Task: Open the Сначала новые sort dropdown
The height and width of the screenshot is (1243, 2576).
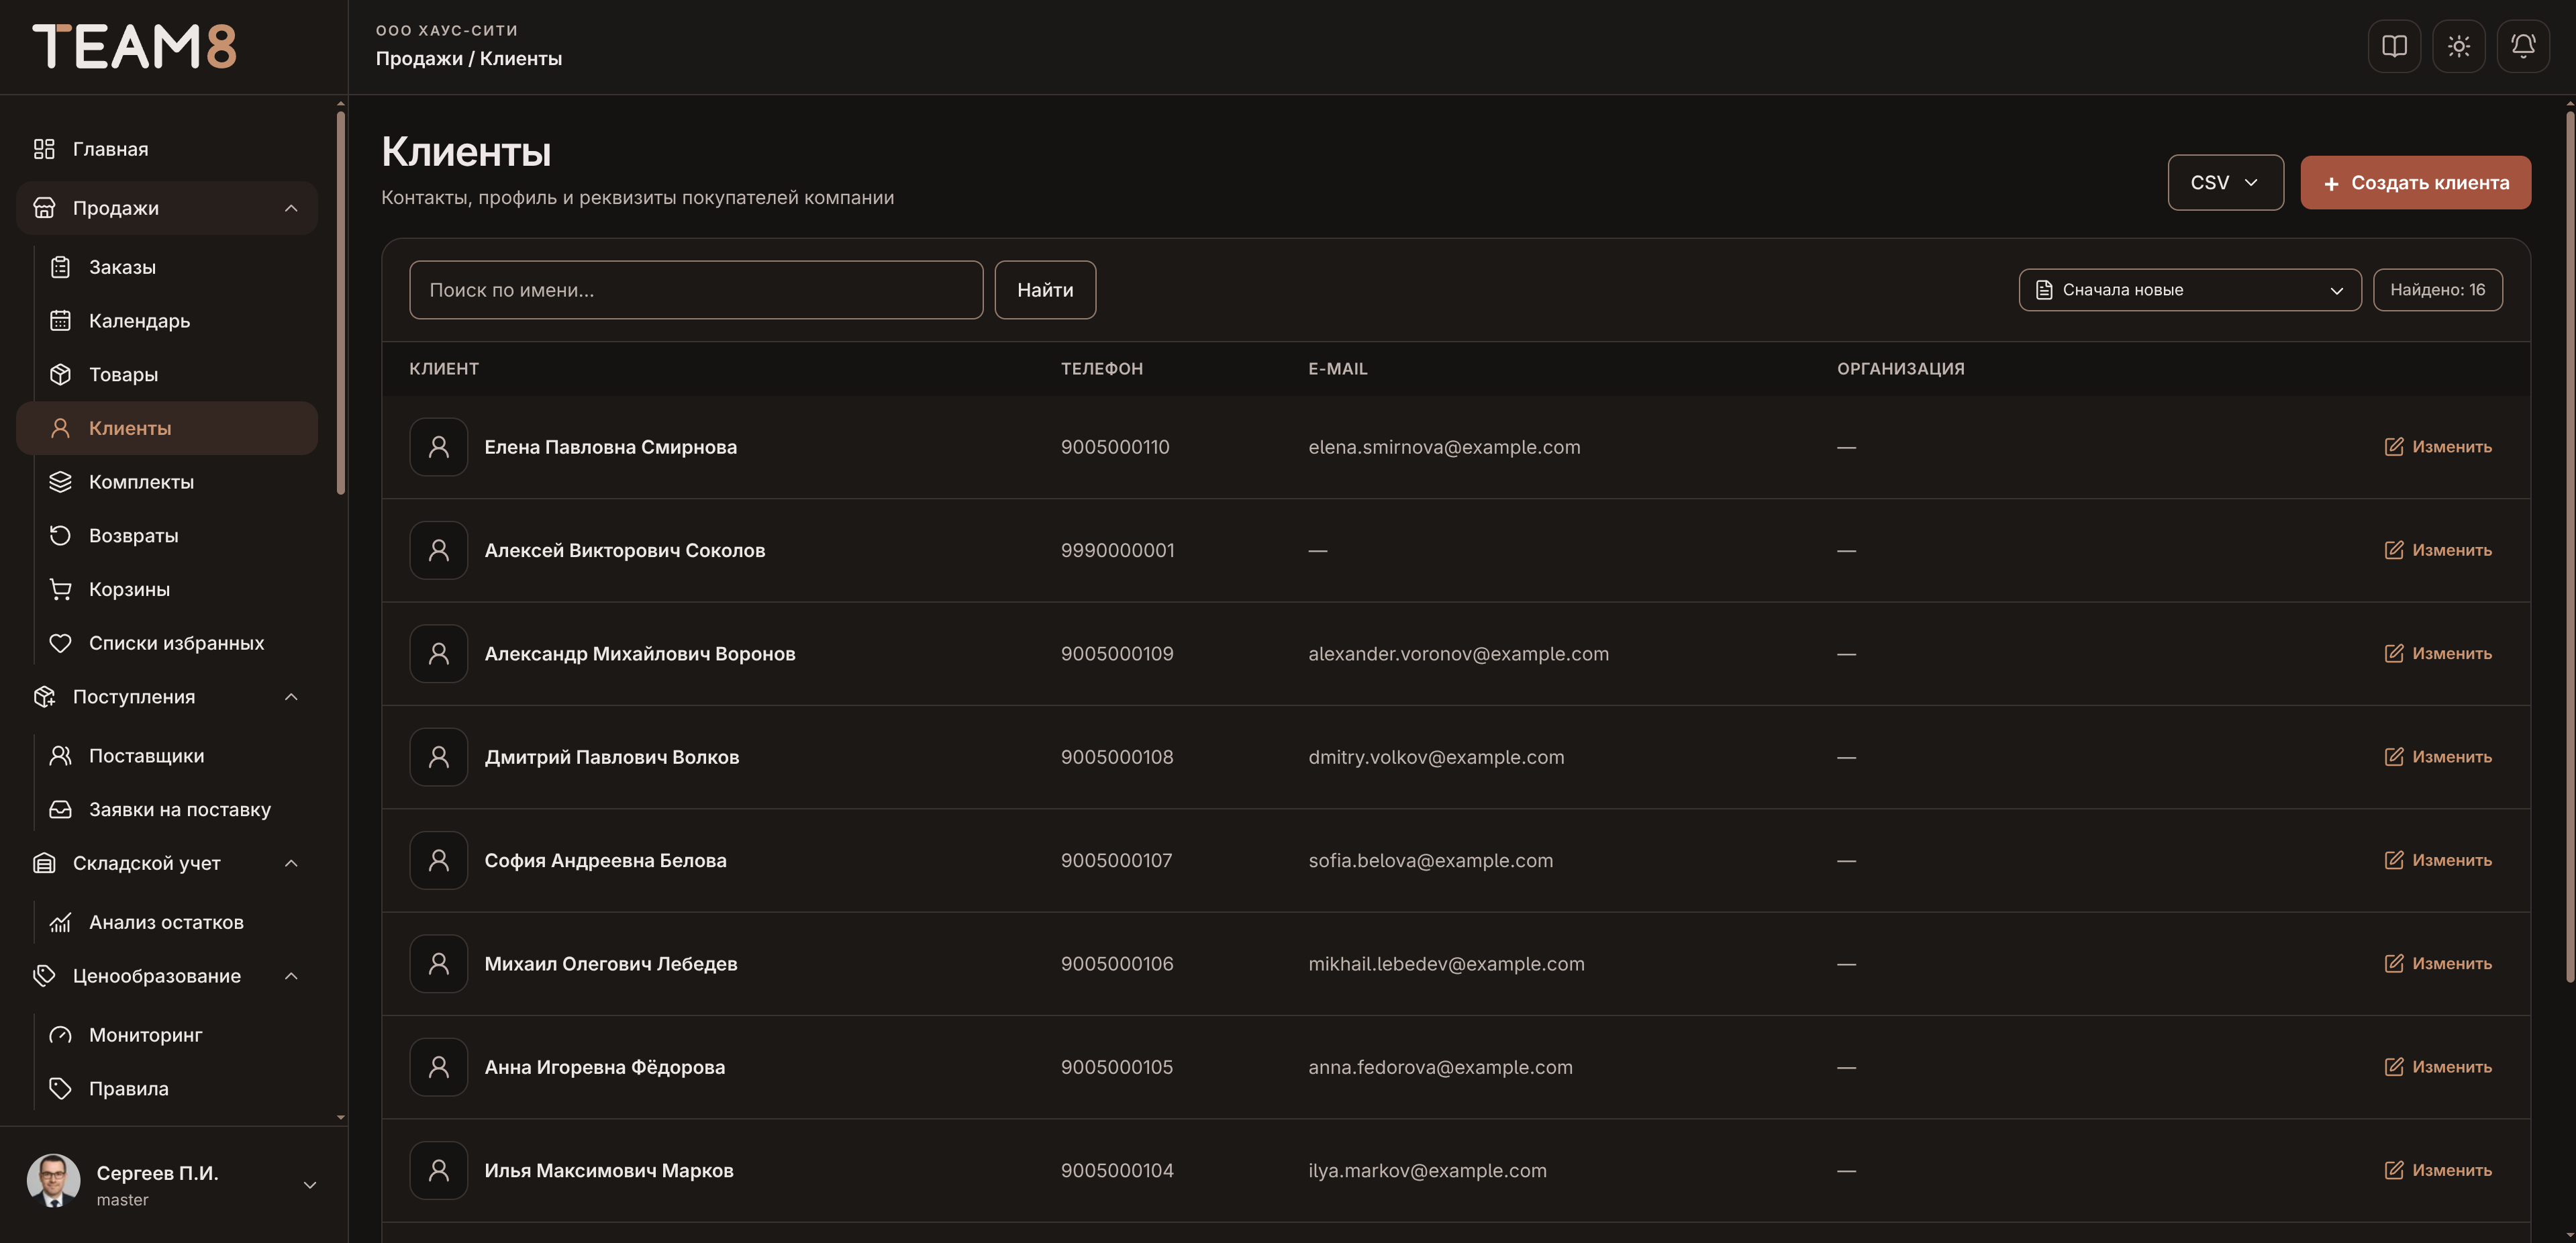Action: [2190, 290]
